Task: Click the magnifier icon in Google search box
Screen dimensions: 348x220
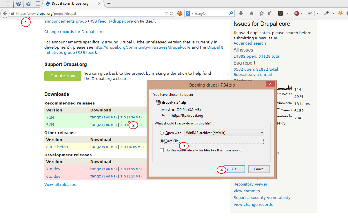Action: click(x=231, y=13)
